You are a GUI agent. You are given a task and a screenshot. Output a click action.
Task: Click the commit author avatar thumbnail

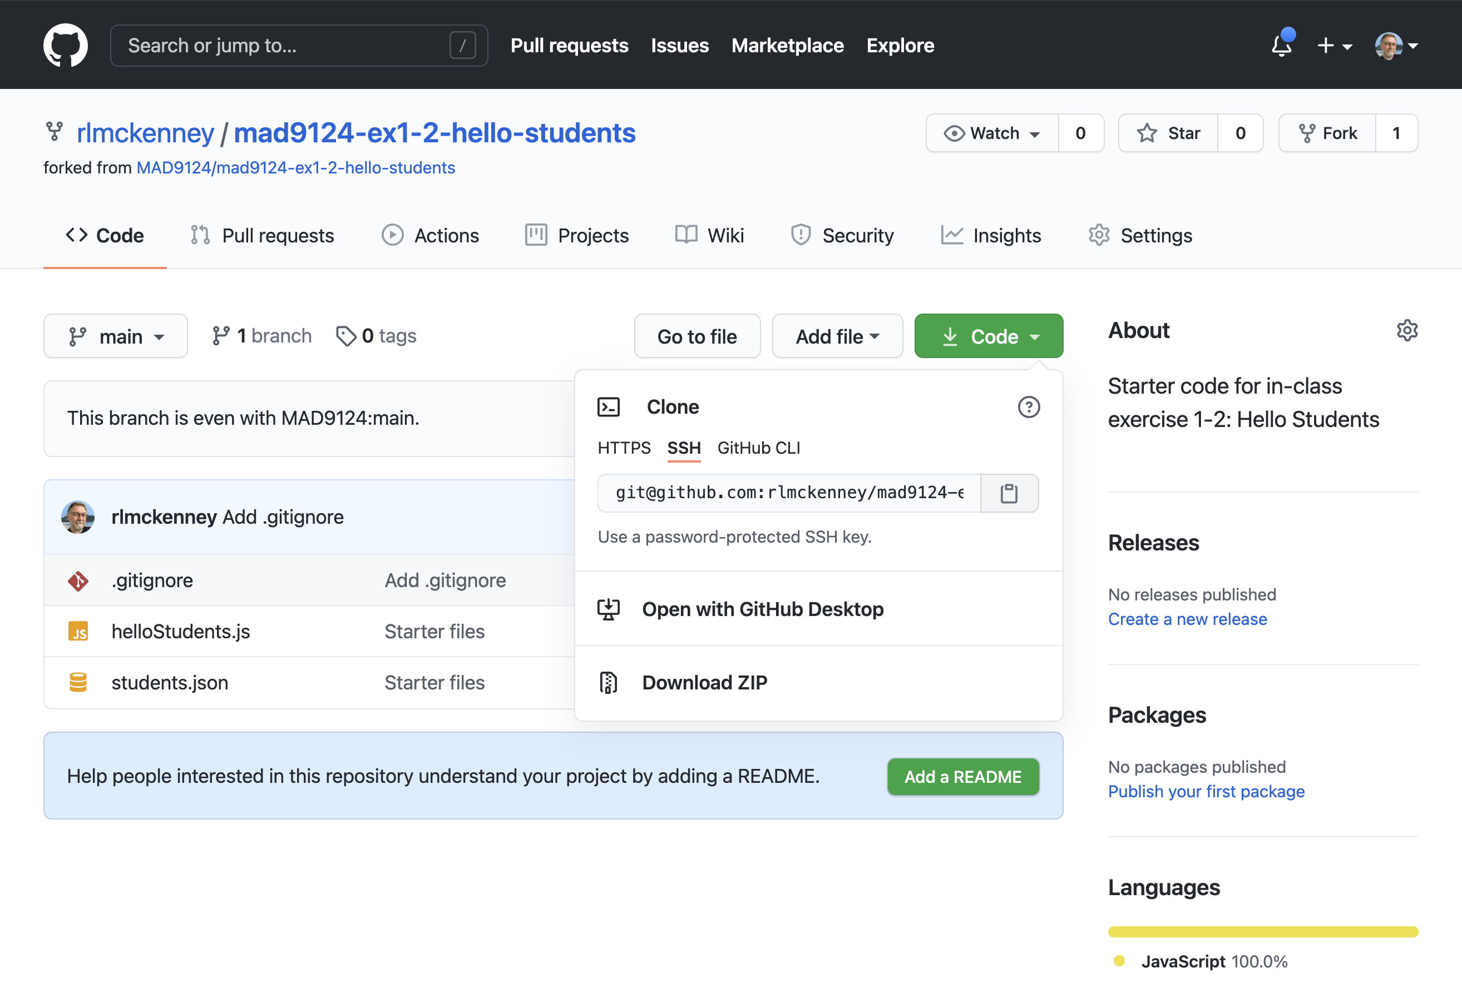click(x=78, y=517)
